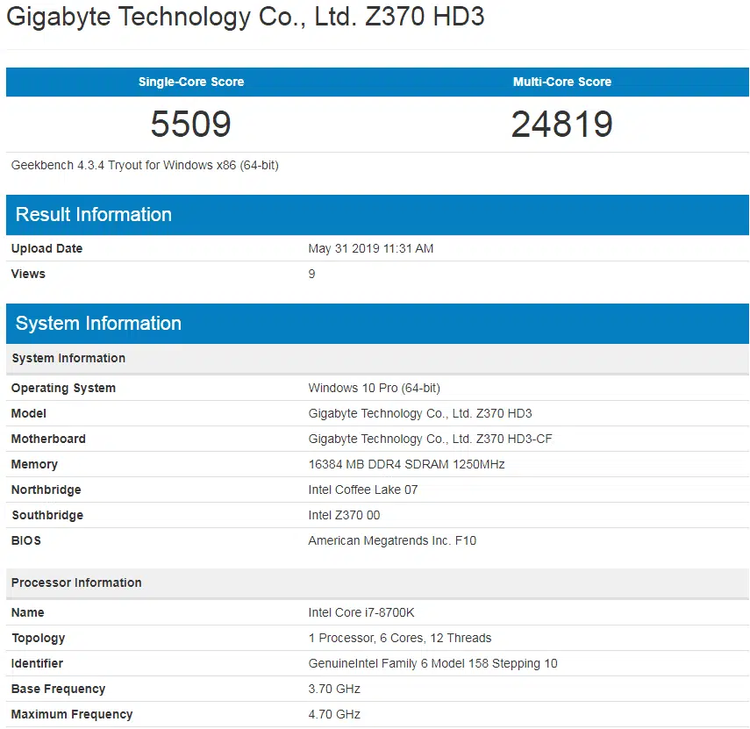This screenshot has width=750, height=729.
Task: Click the processor "Name" row label
Action: (x=28, y=612)
